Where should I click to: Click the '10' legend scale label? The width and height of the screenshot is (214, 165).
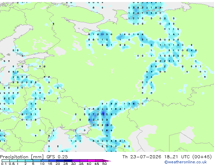[42, 164]
